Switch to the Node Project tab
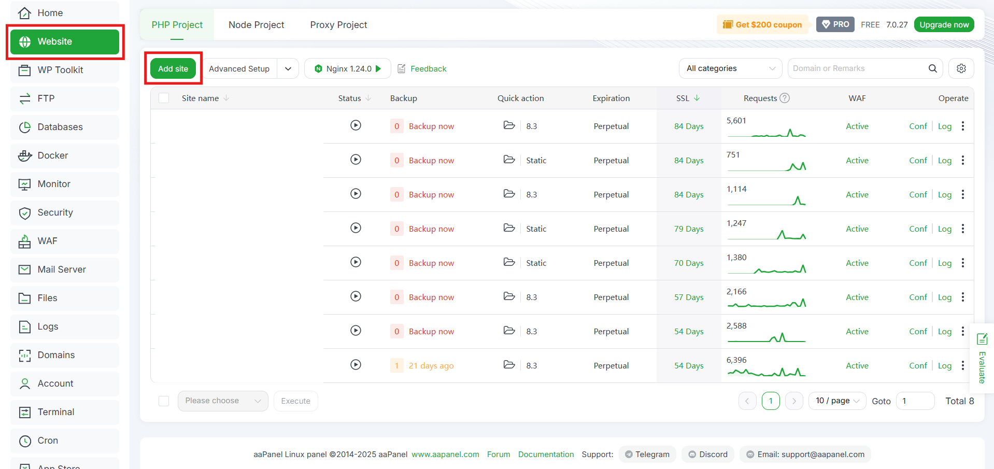This screenshot has width=994, height=469. [256, 25]
